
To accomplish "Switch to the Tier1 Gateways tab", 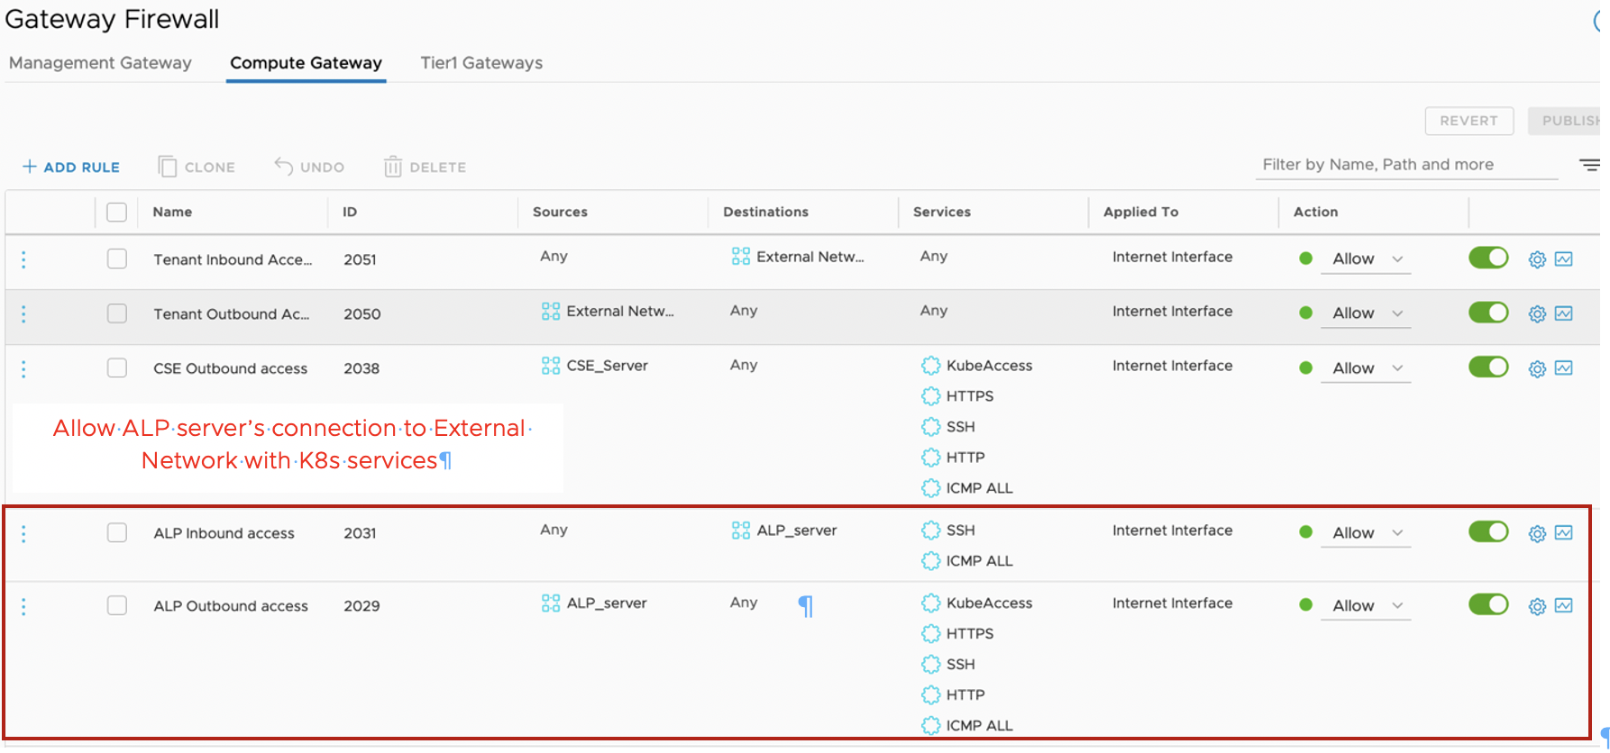I will pos(481,63).
